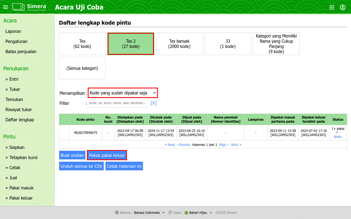The height and width of the screenshot is (219, 351).
Task: Clear filter with the [X] link
Action: coord(154,103)
